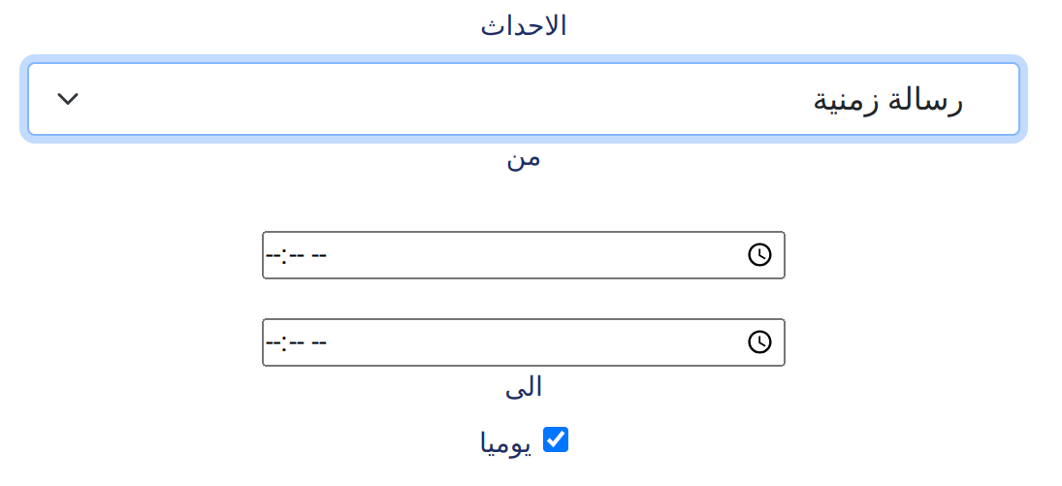Image resolution: width=1062 pixels, height=486 pixels.
Task: Select the AM/PM segment of the lower time field
Action: tap(319, 343)
